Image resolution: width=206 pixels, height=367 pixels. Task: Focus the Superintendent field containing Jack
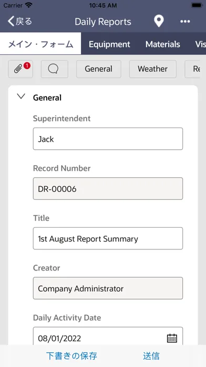(x=108, y=139)
